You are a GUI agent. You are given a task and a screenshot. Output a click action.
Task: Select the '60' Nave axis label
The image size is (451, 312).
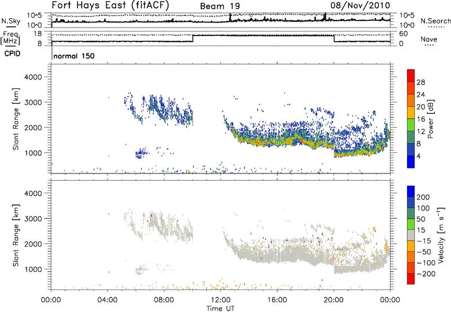[x=403, y=34]
